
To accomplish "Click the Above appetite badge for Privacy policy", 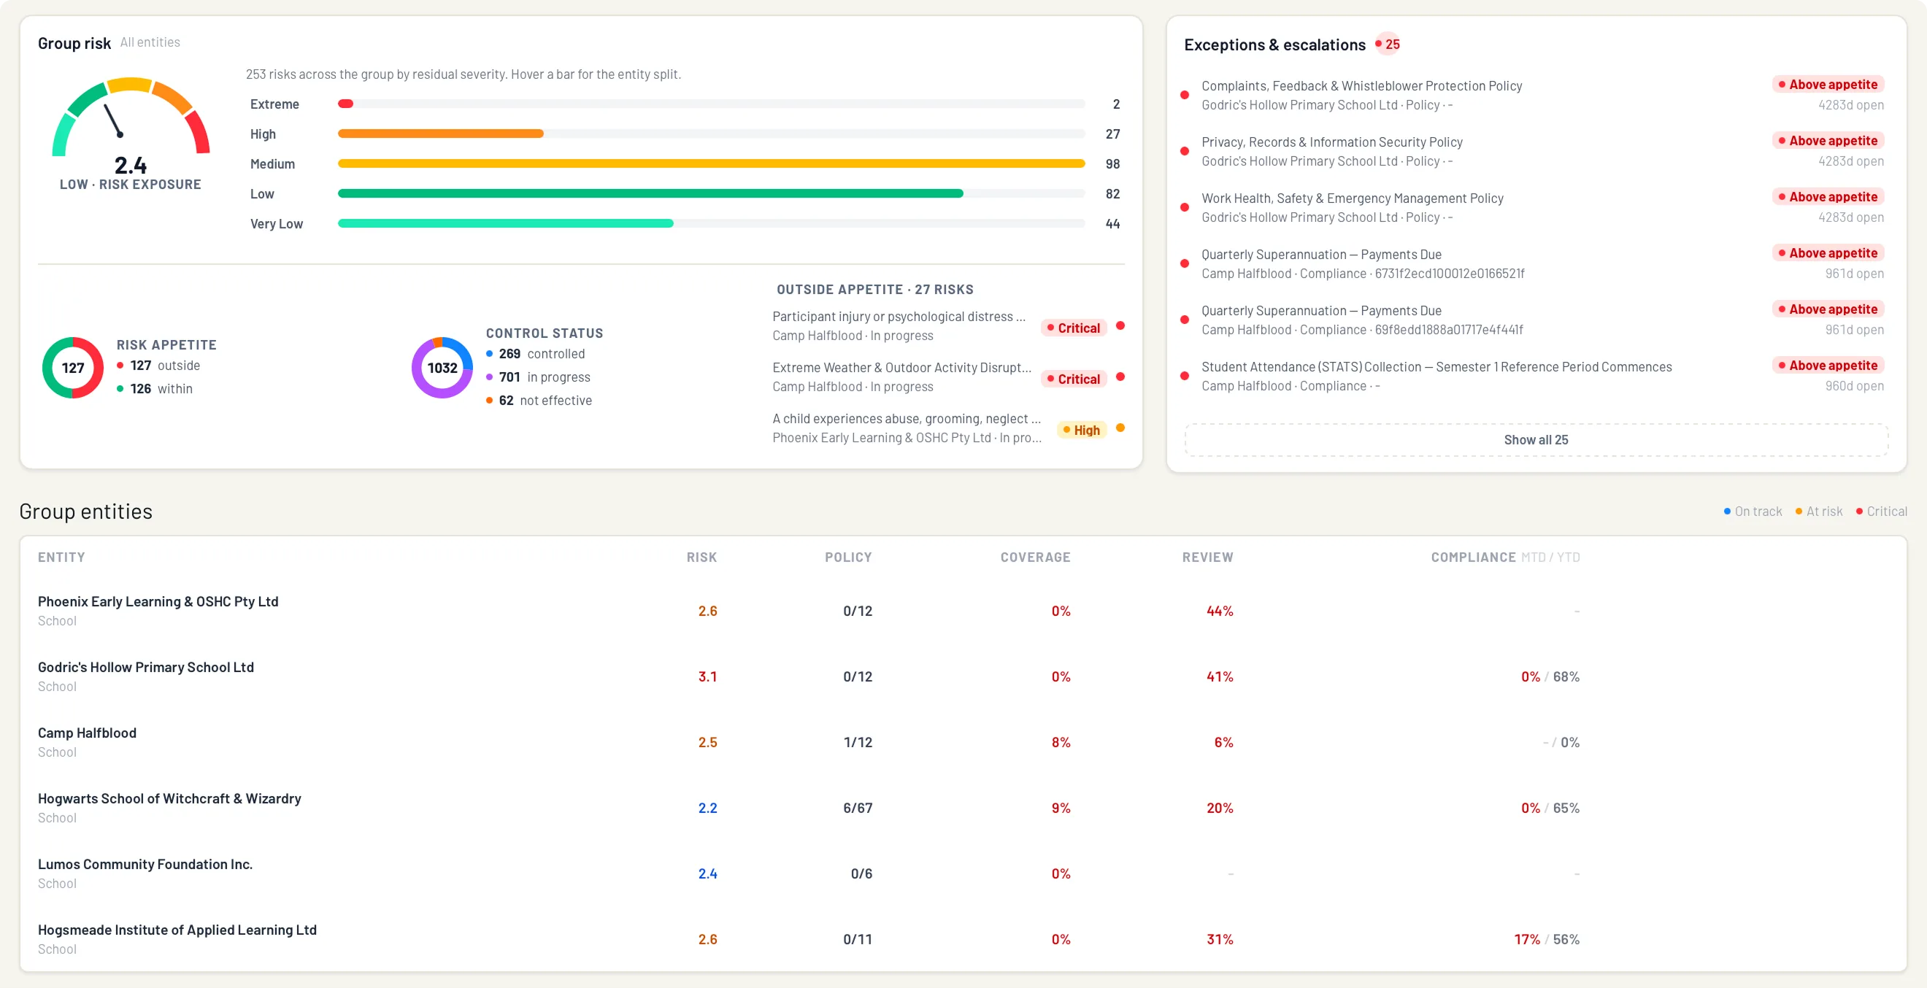I will (1828, 141).
